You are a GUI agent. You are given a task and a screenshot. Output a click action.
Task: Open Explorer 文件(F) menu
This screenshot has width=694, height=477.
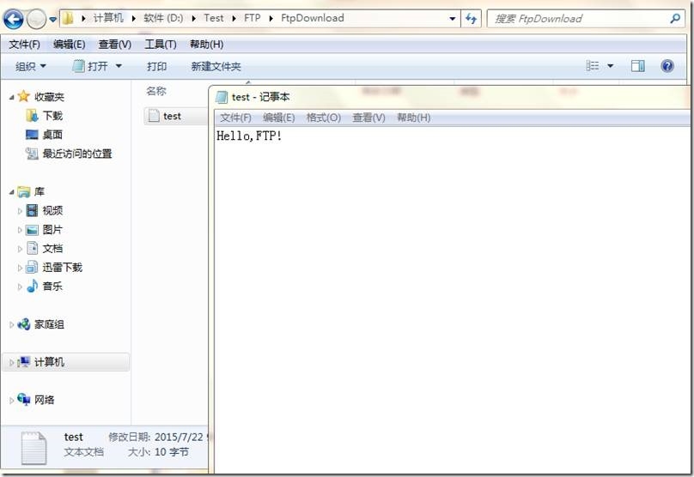click(x=24, y=45)
